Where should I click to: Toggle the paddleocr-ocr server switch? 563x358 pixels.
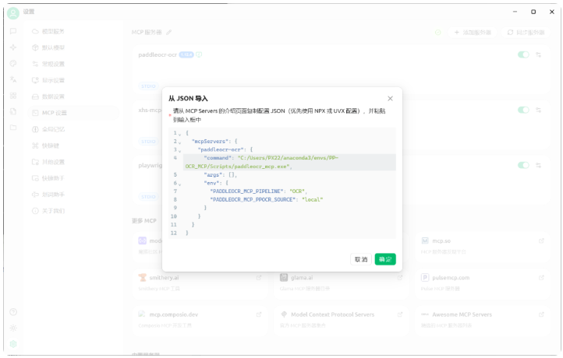(x=523, y=54)
